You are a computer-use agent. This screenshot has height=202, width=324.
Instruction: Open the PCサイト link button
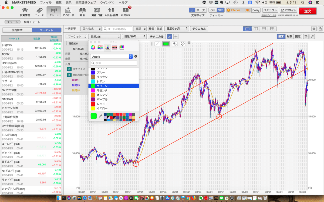288,10
